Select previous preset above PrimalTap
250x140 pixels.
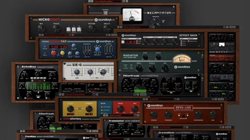[40, 35]
